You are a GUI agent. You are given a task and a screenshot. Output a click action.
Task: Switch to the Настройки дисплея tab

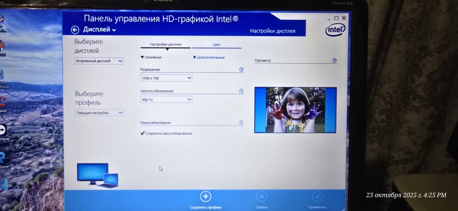(166, 45)
